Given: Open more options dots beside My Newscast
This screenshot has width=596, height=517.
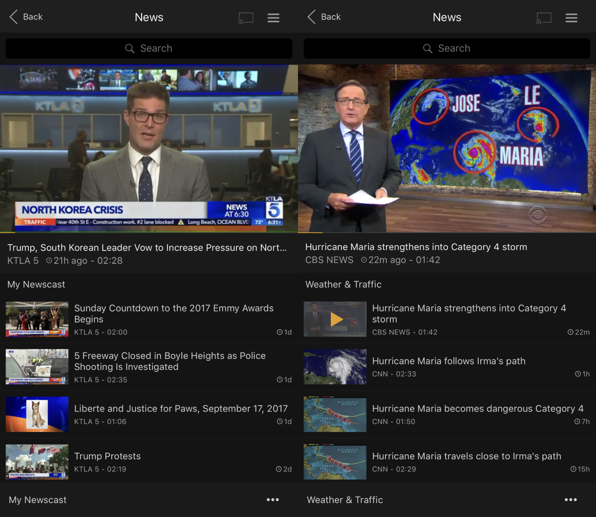Looking at the screenshot, I should 273,500.
